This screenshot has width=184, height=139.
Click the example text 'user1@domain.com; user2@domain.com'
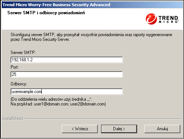coord(69,104)
